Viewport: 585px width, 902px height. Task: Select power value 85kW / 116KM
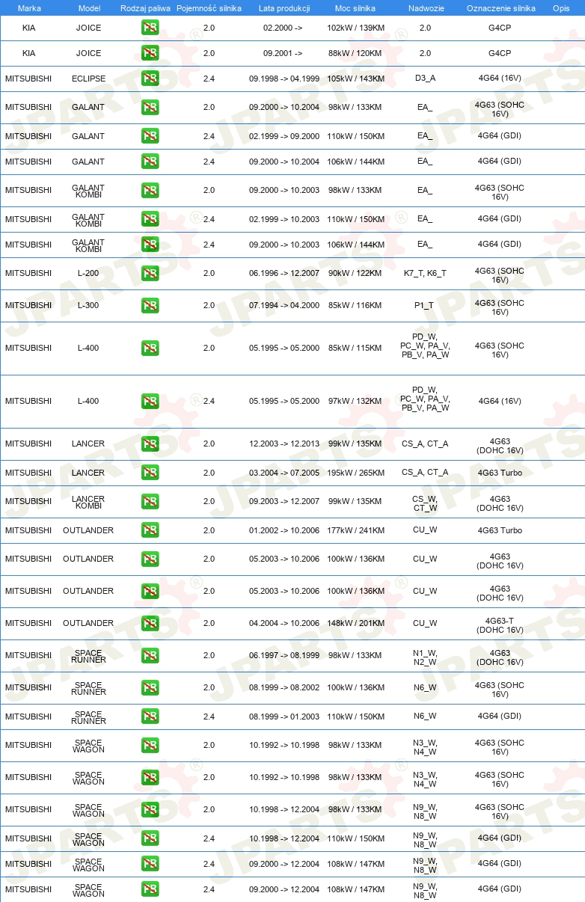(x=355, y=306)
